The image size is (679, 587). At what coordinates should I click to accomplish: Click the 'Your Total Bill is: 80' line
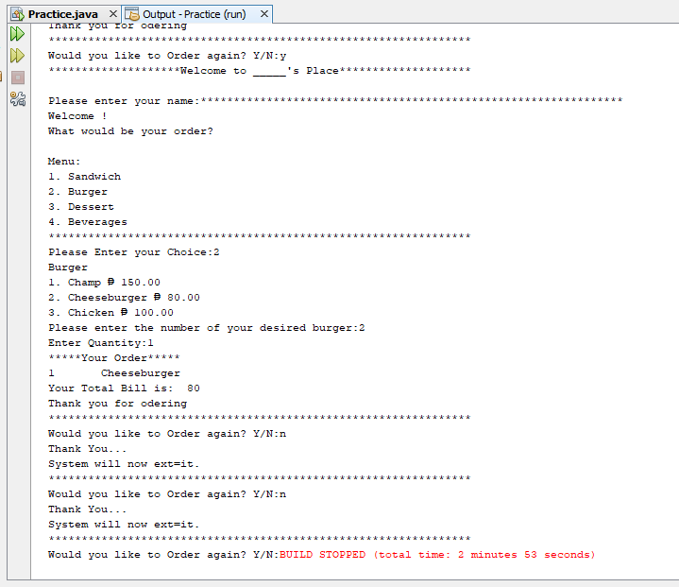(124, 388)
